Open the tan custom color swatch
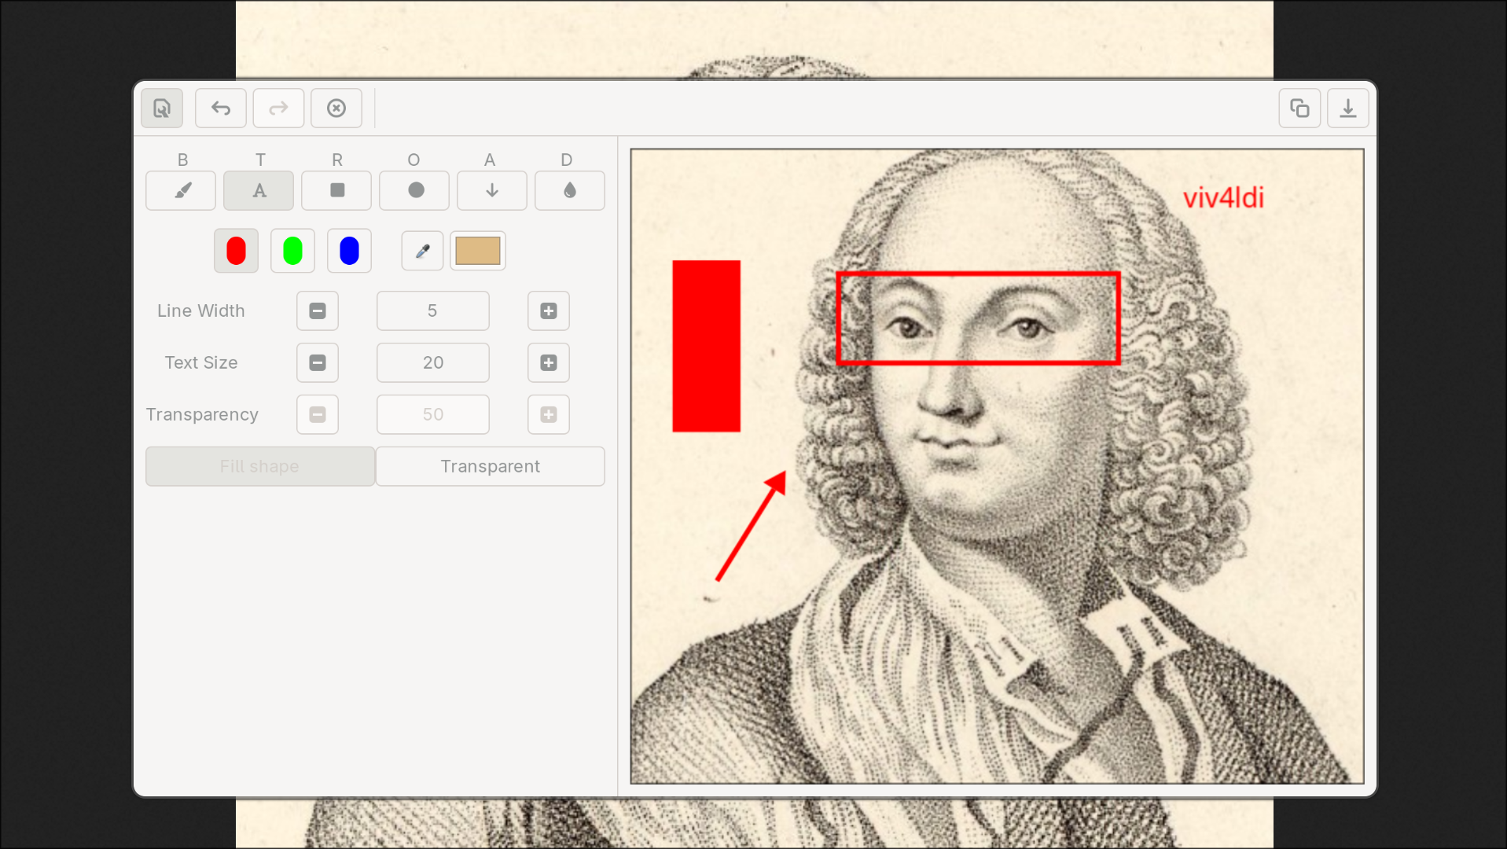Image resolution: width=1507 pixels, height=849 pixels. [x=478, y=251]
